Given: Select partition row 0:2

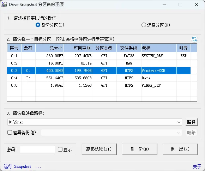Looking at the screenshot, I should point(99,63).
